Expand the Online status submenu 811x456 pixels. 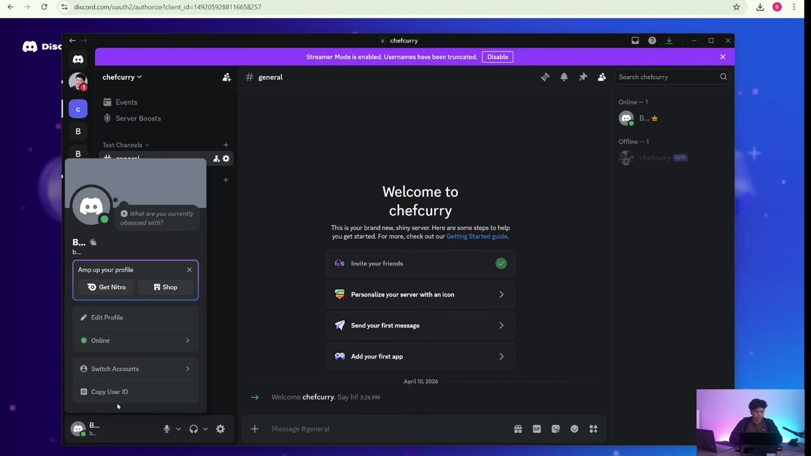[136, 341]
